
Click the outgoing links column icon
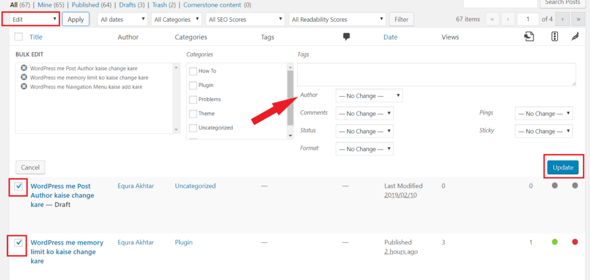coord(530,37)
